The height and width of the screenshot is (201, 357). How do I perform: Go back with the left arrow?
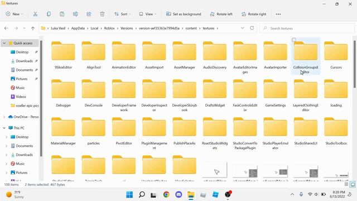[6, 28]
